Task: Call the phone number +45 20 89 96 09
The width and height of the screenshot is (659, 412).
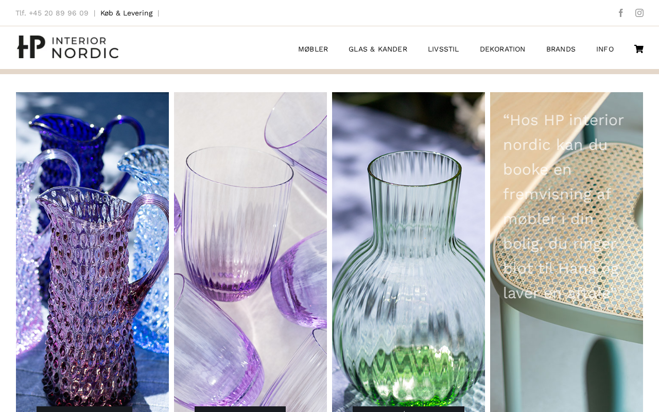Action: 59,13
